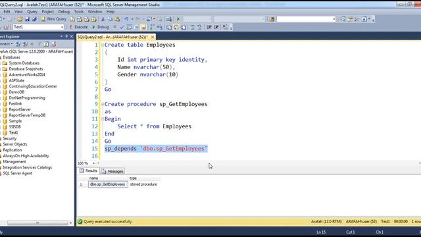
Task: Click the green Start arrow icon
Action: click(x=178, y=19)
